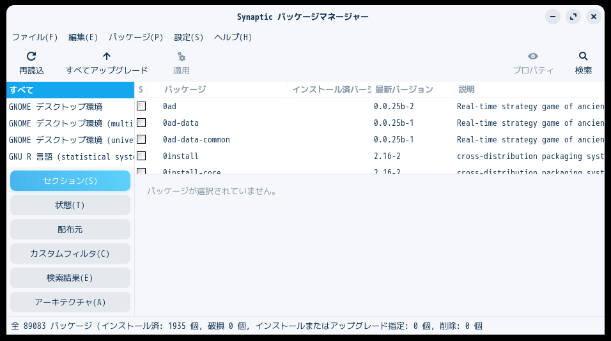The image size is (611, 341).
Task: Toggle the status checkbox for 0ad
Action: click(x=141, y=106)
